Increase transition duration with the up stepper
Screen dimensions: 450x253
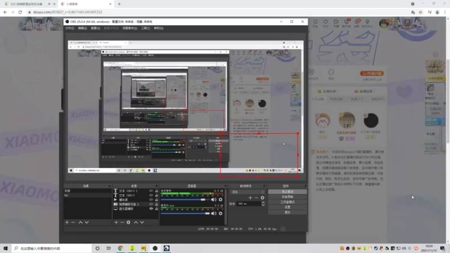click(263, 202)
